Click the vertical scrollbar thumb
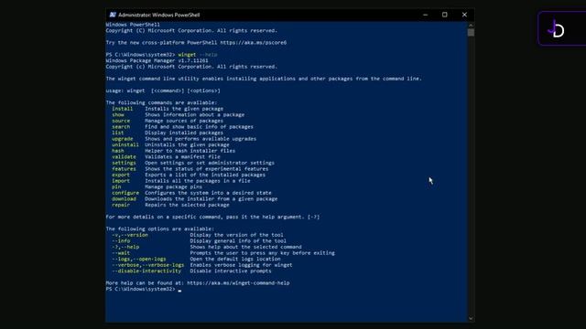 pos(471,33)
